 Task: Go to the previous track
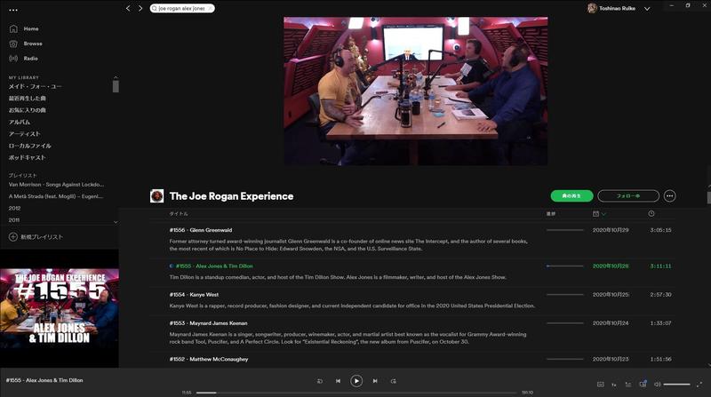coord(338,381)
